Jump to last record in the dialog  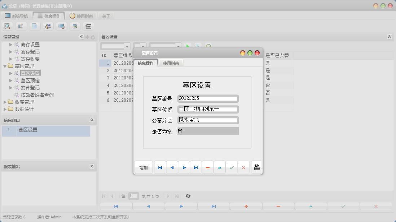click(196, 167)
